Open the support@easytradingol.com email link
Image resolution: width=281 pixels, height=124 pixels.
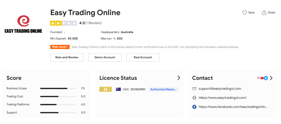(x=220, y=88)
